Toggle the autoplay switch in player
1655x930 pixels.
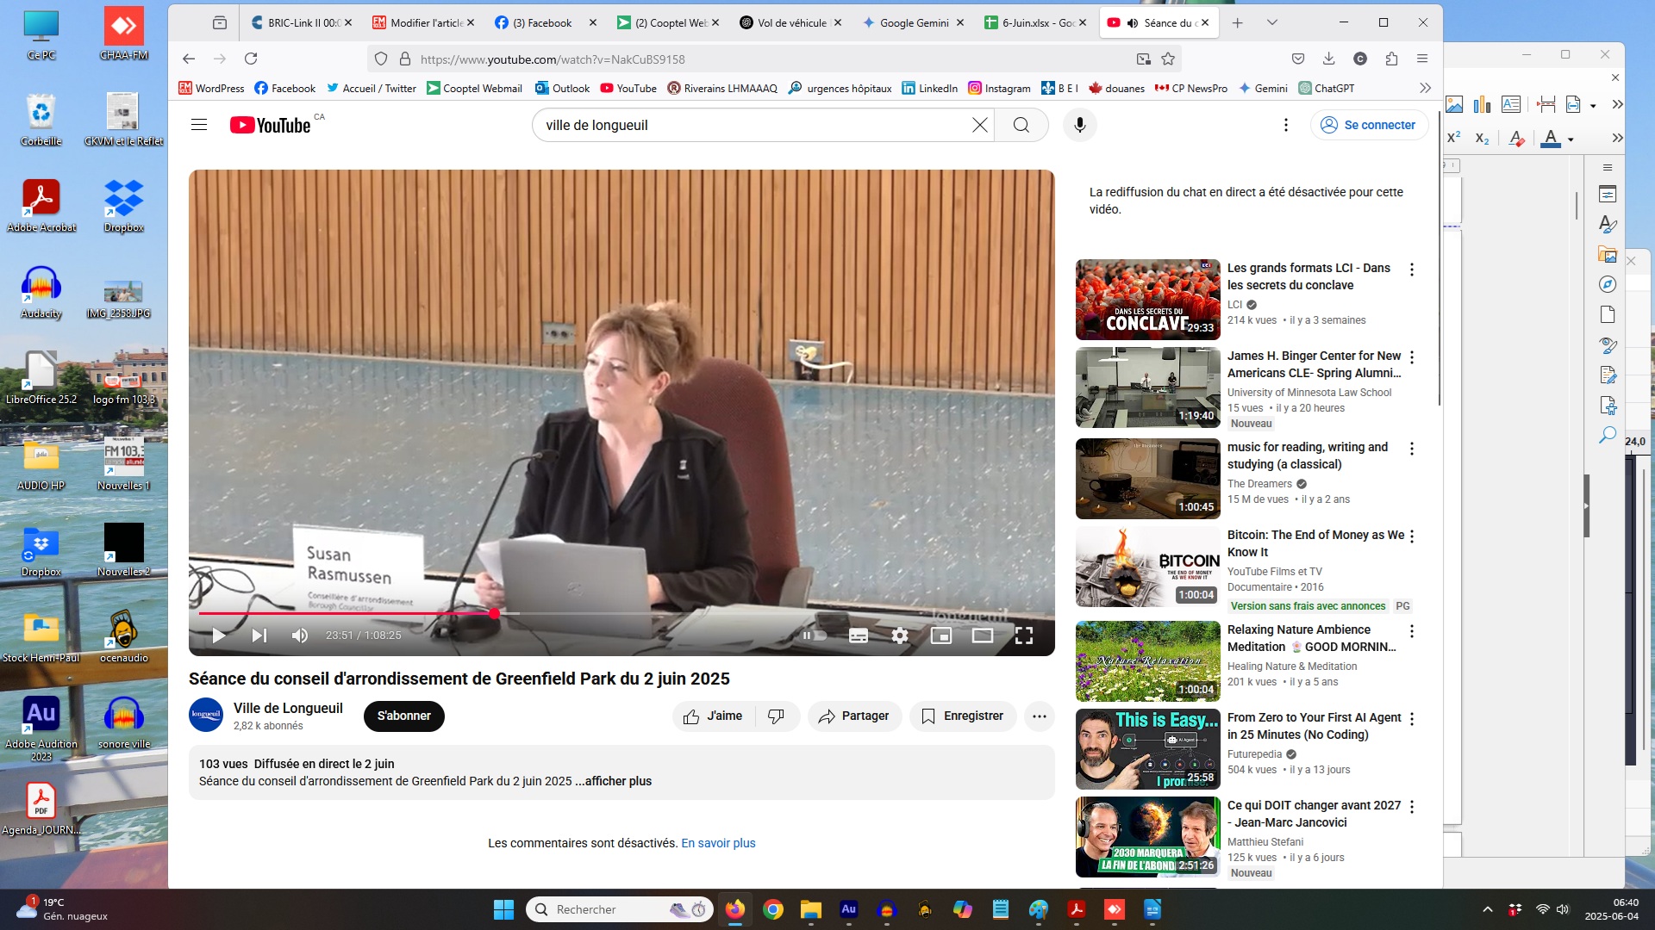point(814,635)
